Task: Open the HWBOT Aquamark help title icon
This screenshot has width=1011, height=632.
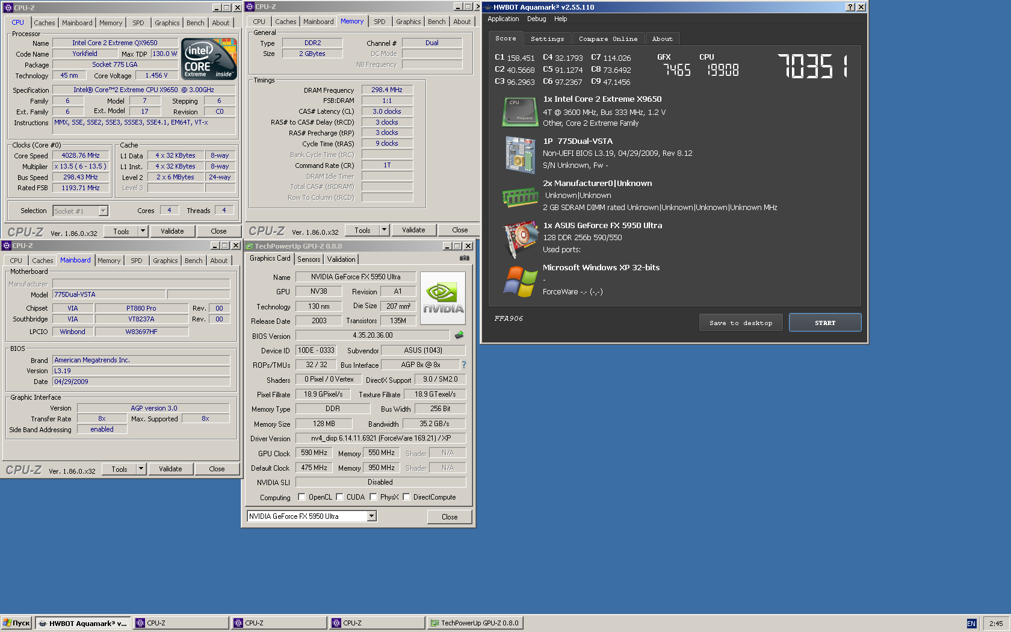Action: tap(850, 7)
